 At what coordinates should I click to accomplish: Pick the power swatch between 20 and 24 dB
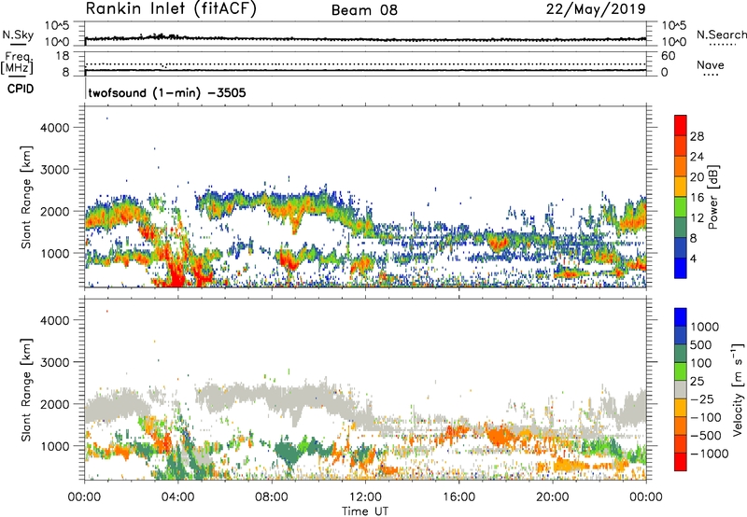(x=681, y=166)
